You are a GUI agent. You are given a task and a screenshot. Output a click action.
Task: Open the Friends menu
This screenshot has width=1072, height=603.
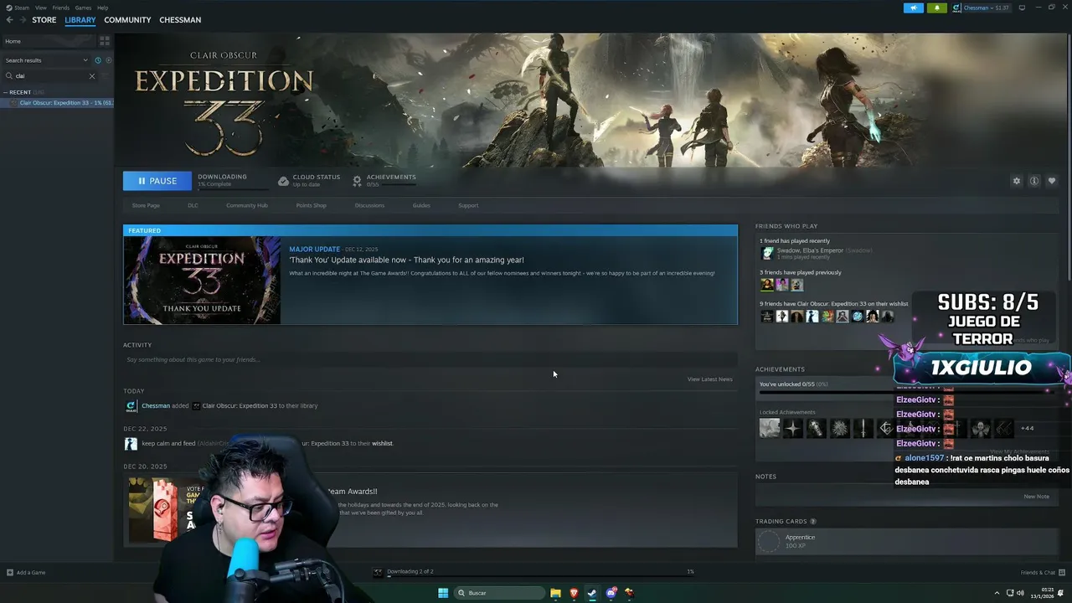click(x=61, y=8)
